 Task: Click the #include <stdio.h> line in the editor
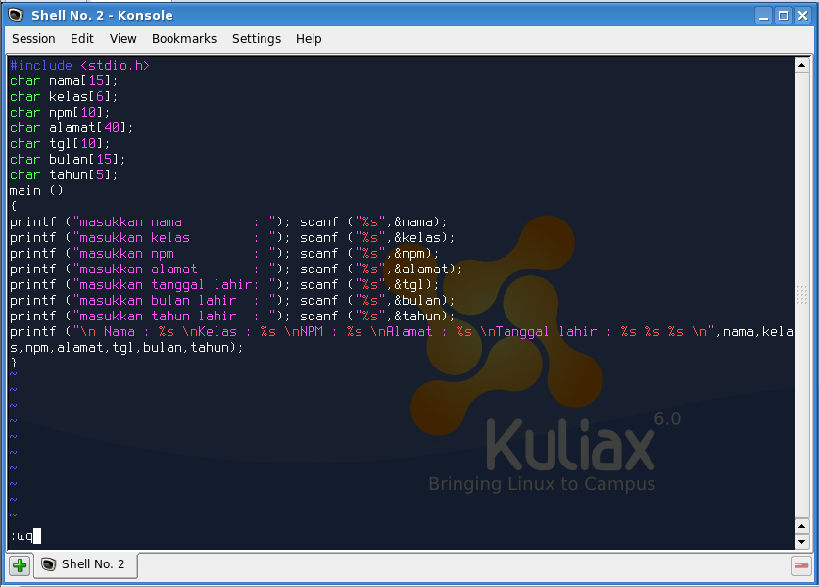(78, 65)
